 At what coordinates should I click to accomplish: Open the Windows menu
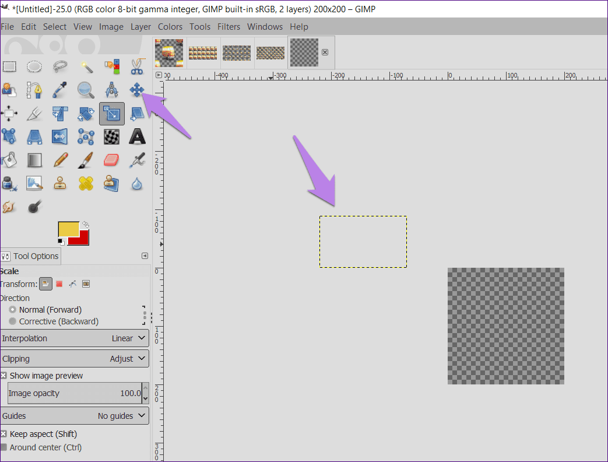point(265,27)
